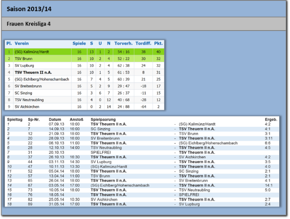The image size is (290, 219).
Task: Click match date '06.10.13'
Action: [x=56, y=143]
